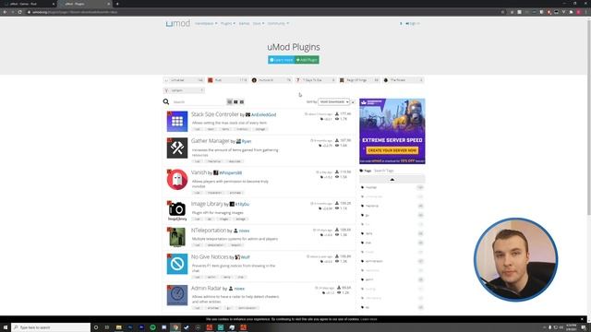Expand the Docs dropdown menu
Screen dimensions: 591x332
259,23
